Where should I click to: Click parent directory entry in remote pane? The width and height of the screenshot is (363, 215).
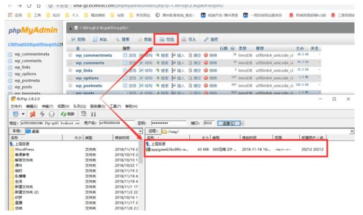click(156, 144)
